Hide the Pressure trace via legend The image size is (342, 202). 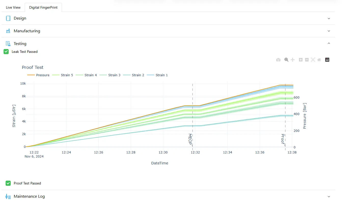[x=38, y=75]
